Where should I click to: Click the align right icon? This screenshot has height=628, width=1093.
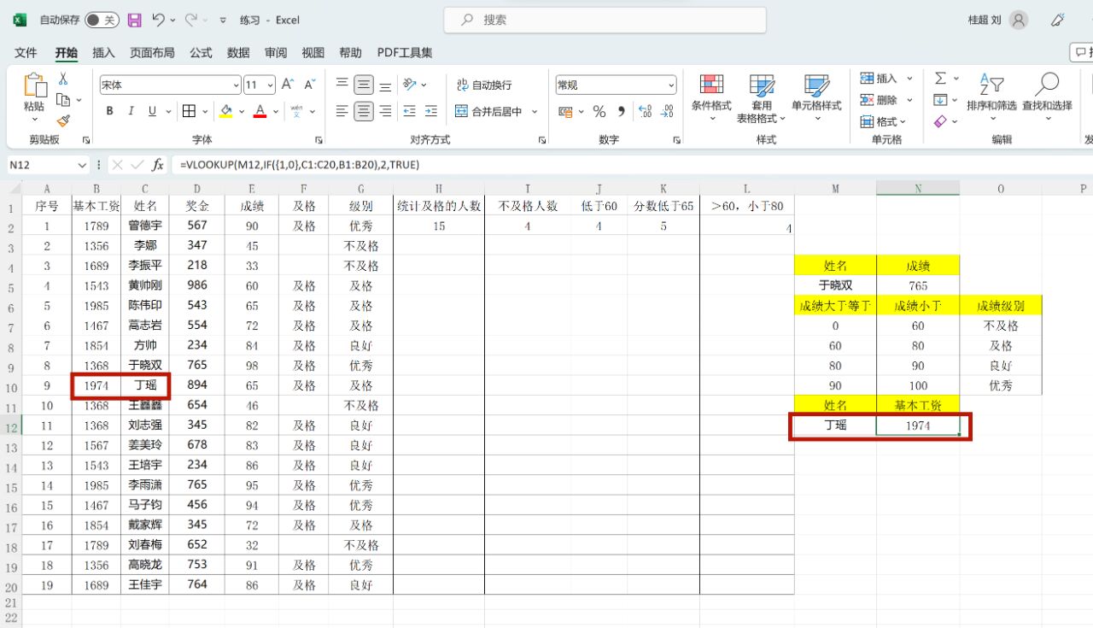[386, 111]
